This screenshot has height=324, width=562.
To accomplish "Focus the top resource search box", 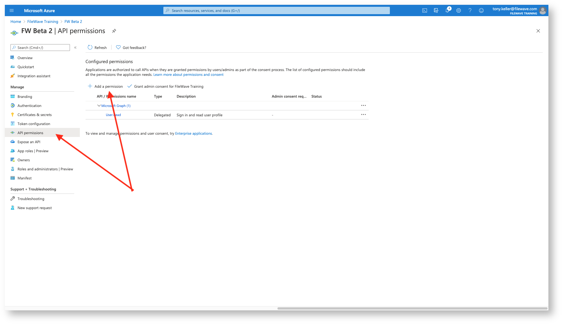I will 277,10.
